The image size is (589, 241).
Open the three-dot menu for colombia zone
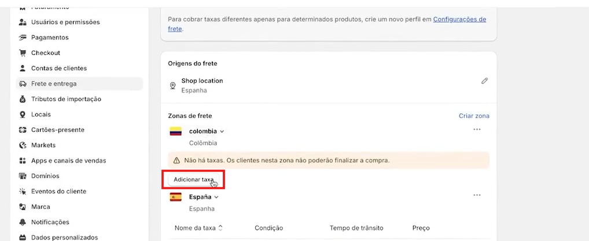(477, 129)
